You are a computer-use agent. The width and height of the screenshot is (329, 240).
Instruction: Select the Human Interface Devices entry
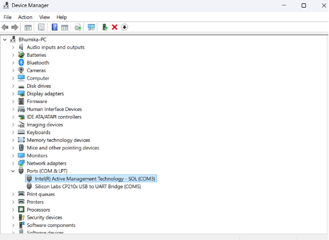tap(54, 109)
